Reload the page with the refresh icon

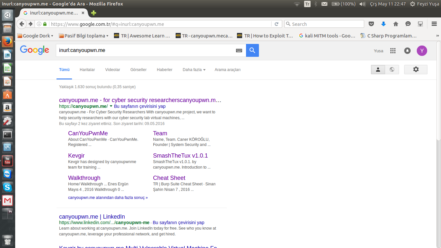[x=276, y=24]
